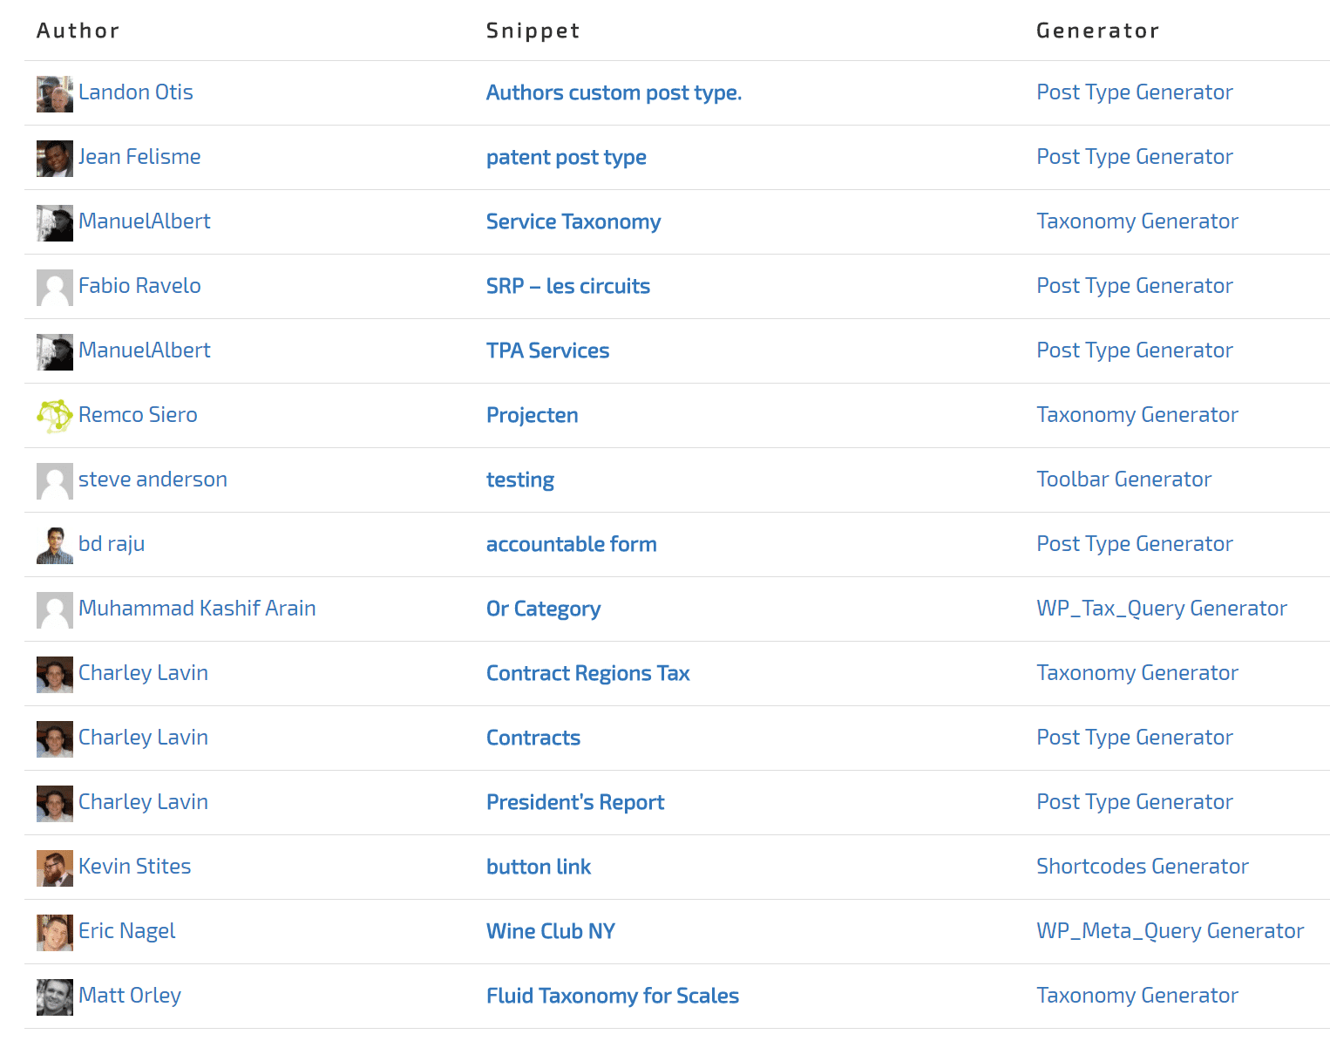Select author Charley Lavin next to Contracts
1330x1041 pixels.
143,738
